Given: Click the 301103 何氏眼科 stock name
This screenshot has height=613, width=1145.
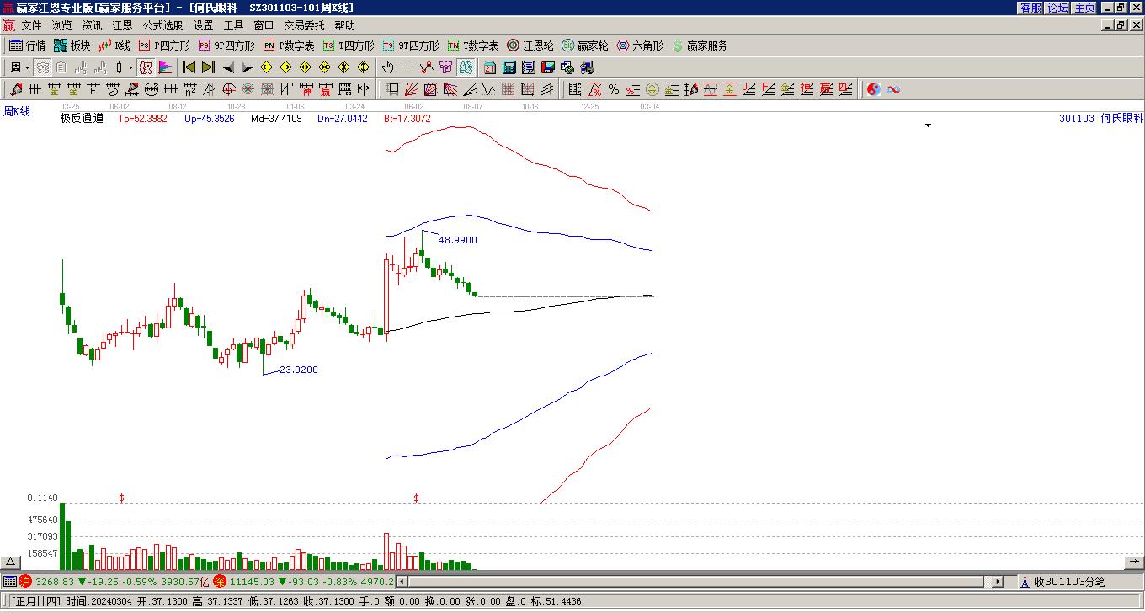Looking at the screenshot, I should pos(1101,119).
